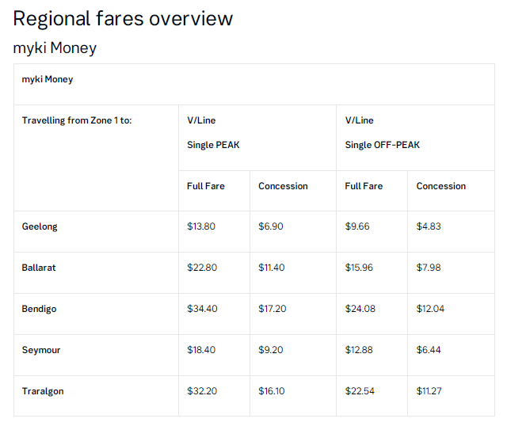Click Ballarat off-peak full fare $15.96
Image resolution: width=507 pixels, height=426 pixels.
pos(359,268)
